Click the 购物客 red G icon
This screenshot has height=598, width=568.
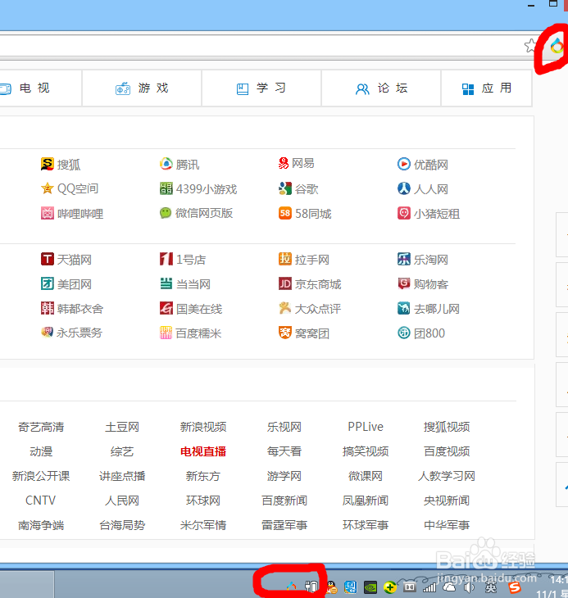point(403,283)
